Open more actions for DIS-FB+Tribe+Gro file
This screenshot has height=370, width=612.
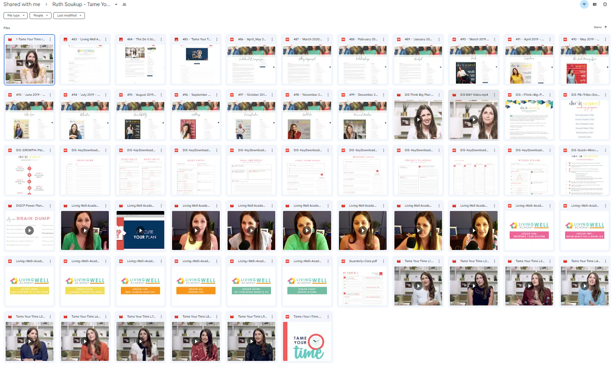(605, 95)
